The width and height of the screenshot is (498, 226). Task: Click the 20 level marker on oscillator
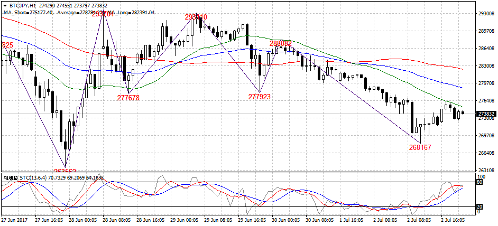(x=480, y=206)
